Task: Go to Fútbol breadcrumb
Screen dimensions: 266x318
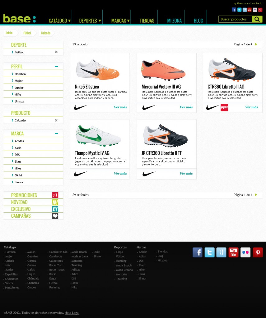Action: (x=27, y=33)
